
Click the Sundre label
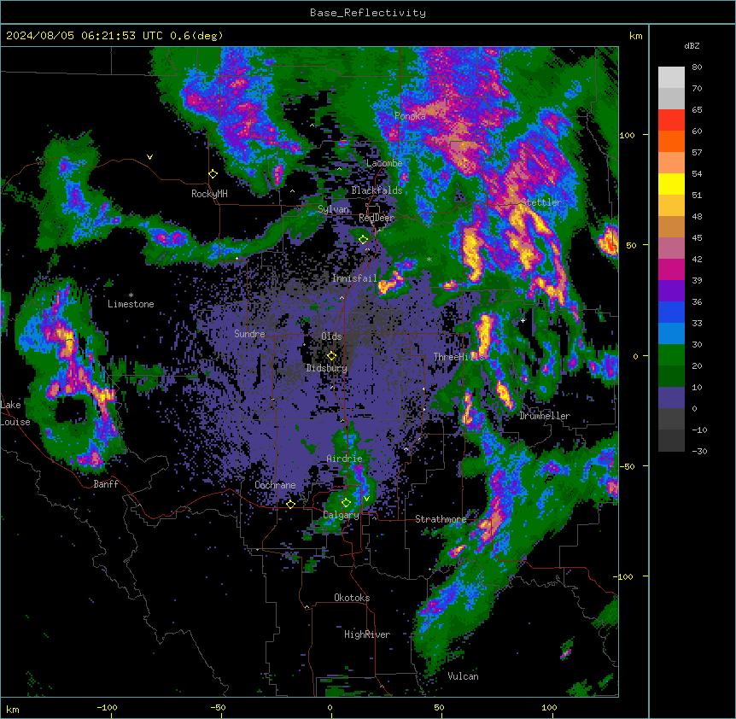click(249, 334)
